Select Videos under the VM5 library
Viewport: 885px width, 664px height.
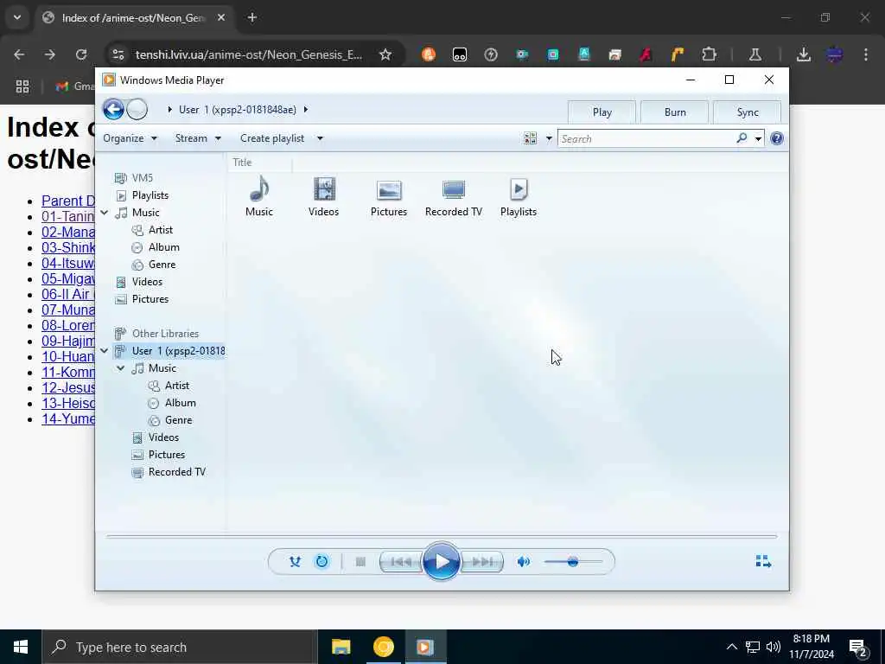pyautogui.click(x=147, y=282)
